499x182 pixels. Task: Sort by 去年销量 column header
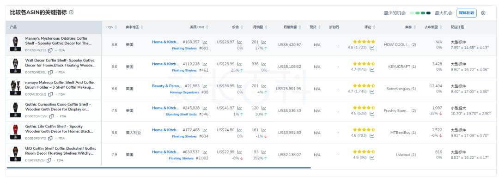tap(433, 27)
